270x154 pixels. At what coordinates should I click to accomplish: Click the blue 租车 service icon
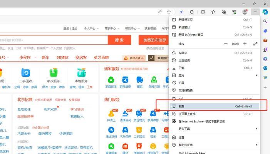(153, 130)
